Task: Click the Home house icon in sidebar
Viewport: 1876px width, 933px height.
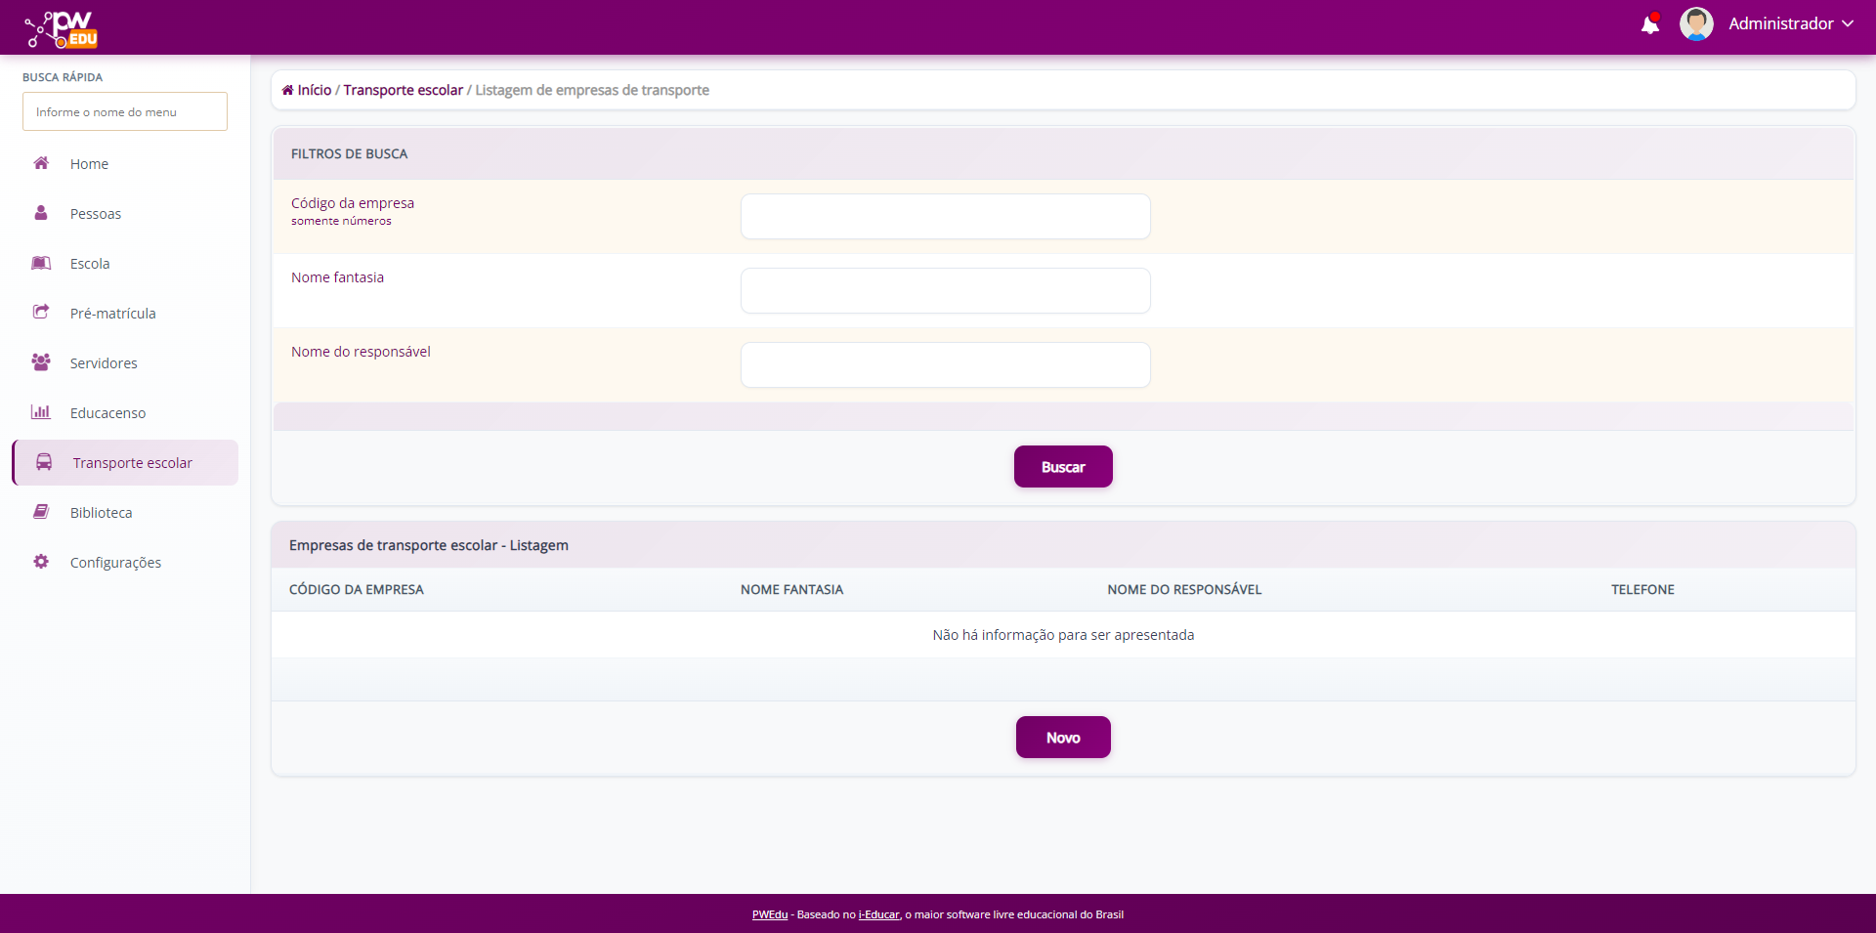Action: (x=41, y=163)
